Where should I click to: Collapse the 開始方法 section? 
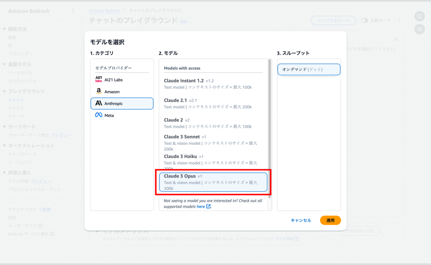pyautogui.click(x=4, y=29)
